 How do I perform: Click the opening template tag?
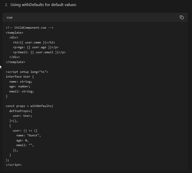(x=15, y=33)
